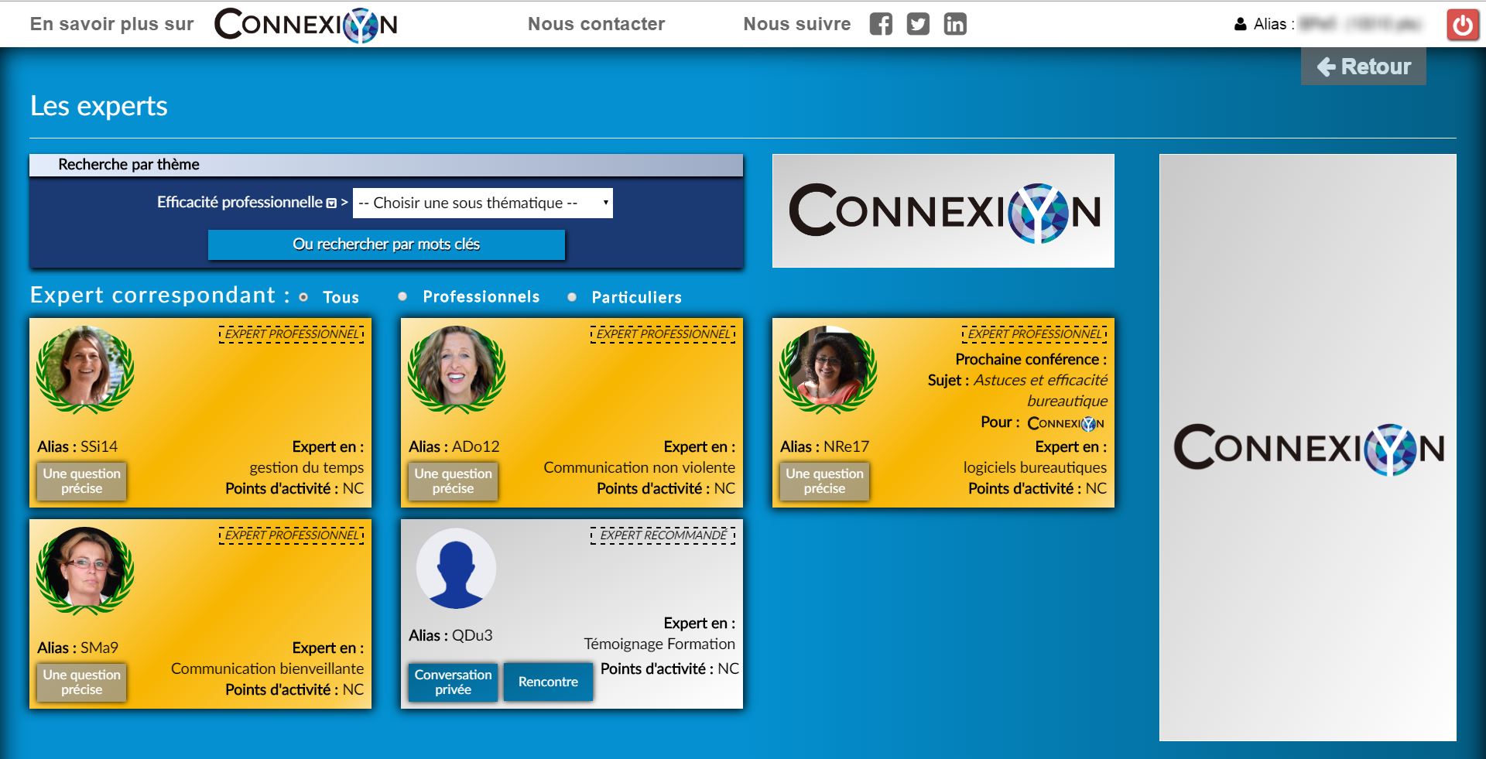This screenshot has width=1486, height=759.
Task: Start a Conversation privée with QDu3
Action: pos(453,682)
